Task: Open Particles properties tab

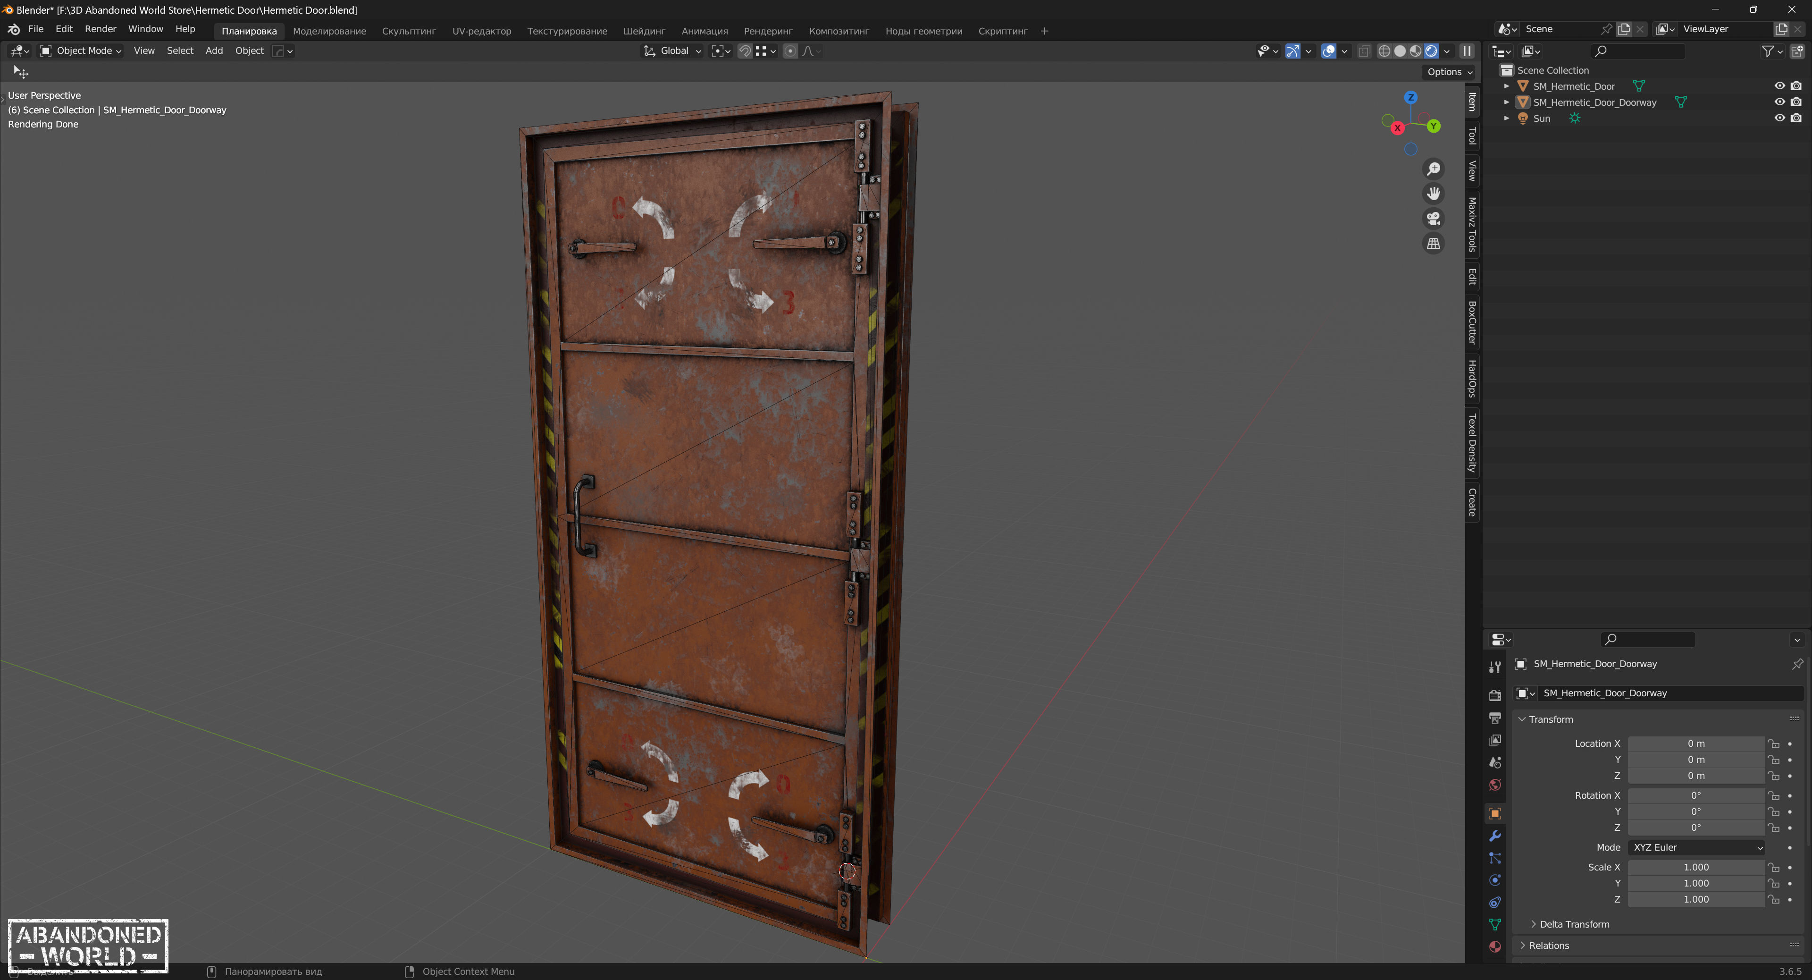Action: (1495, 858)
